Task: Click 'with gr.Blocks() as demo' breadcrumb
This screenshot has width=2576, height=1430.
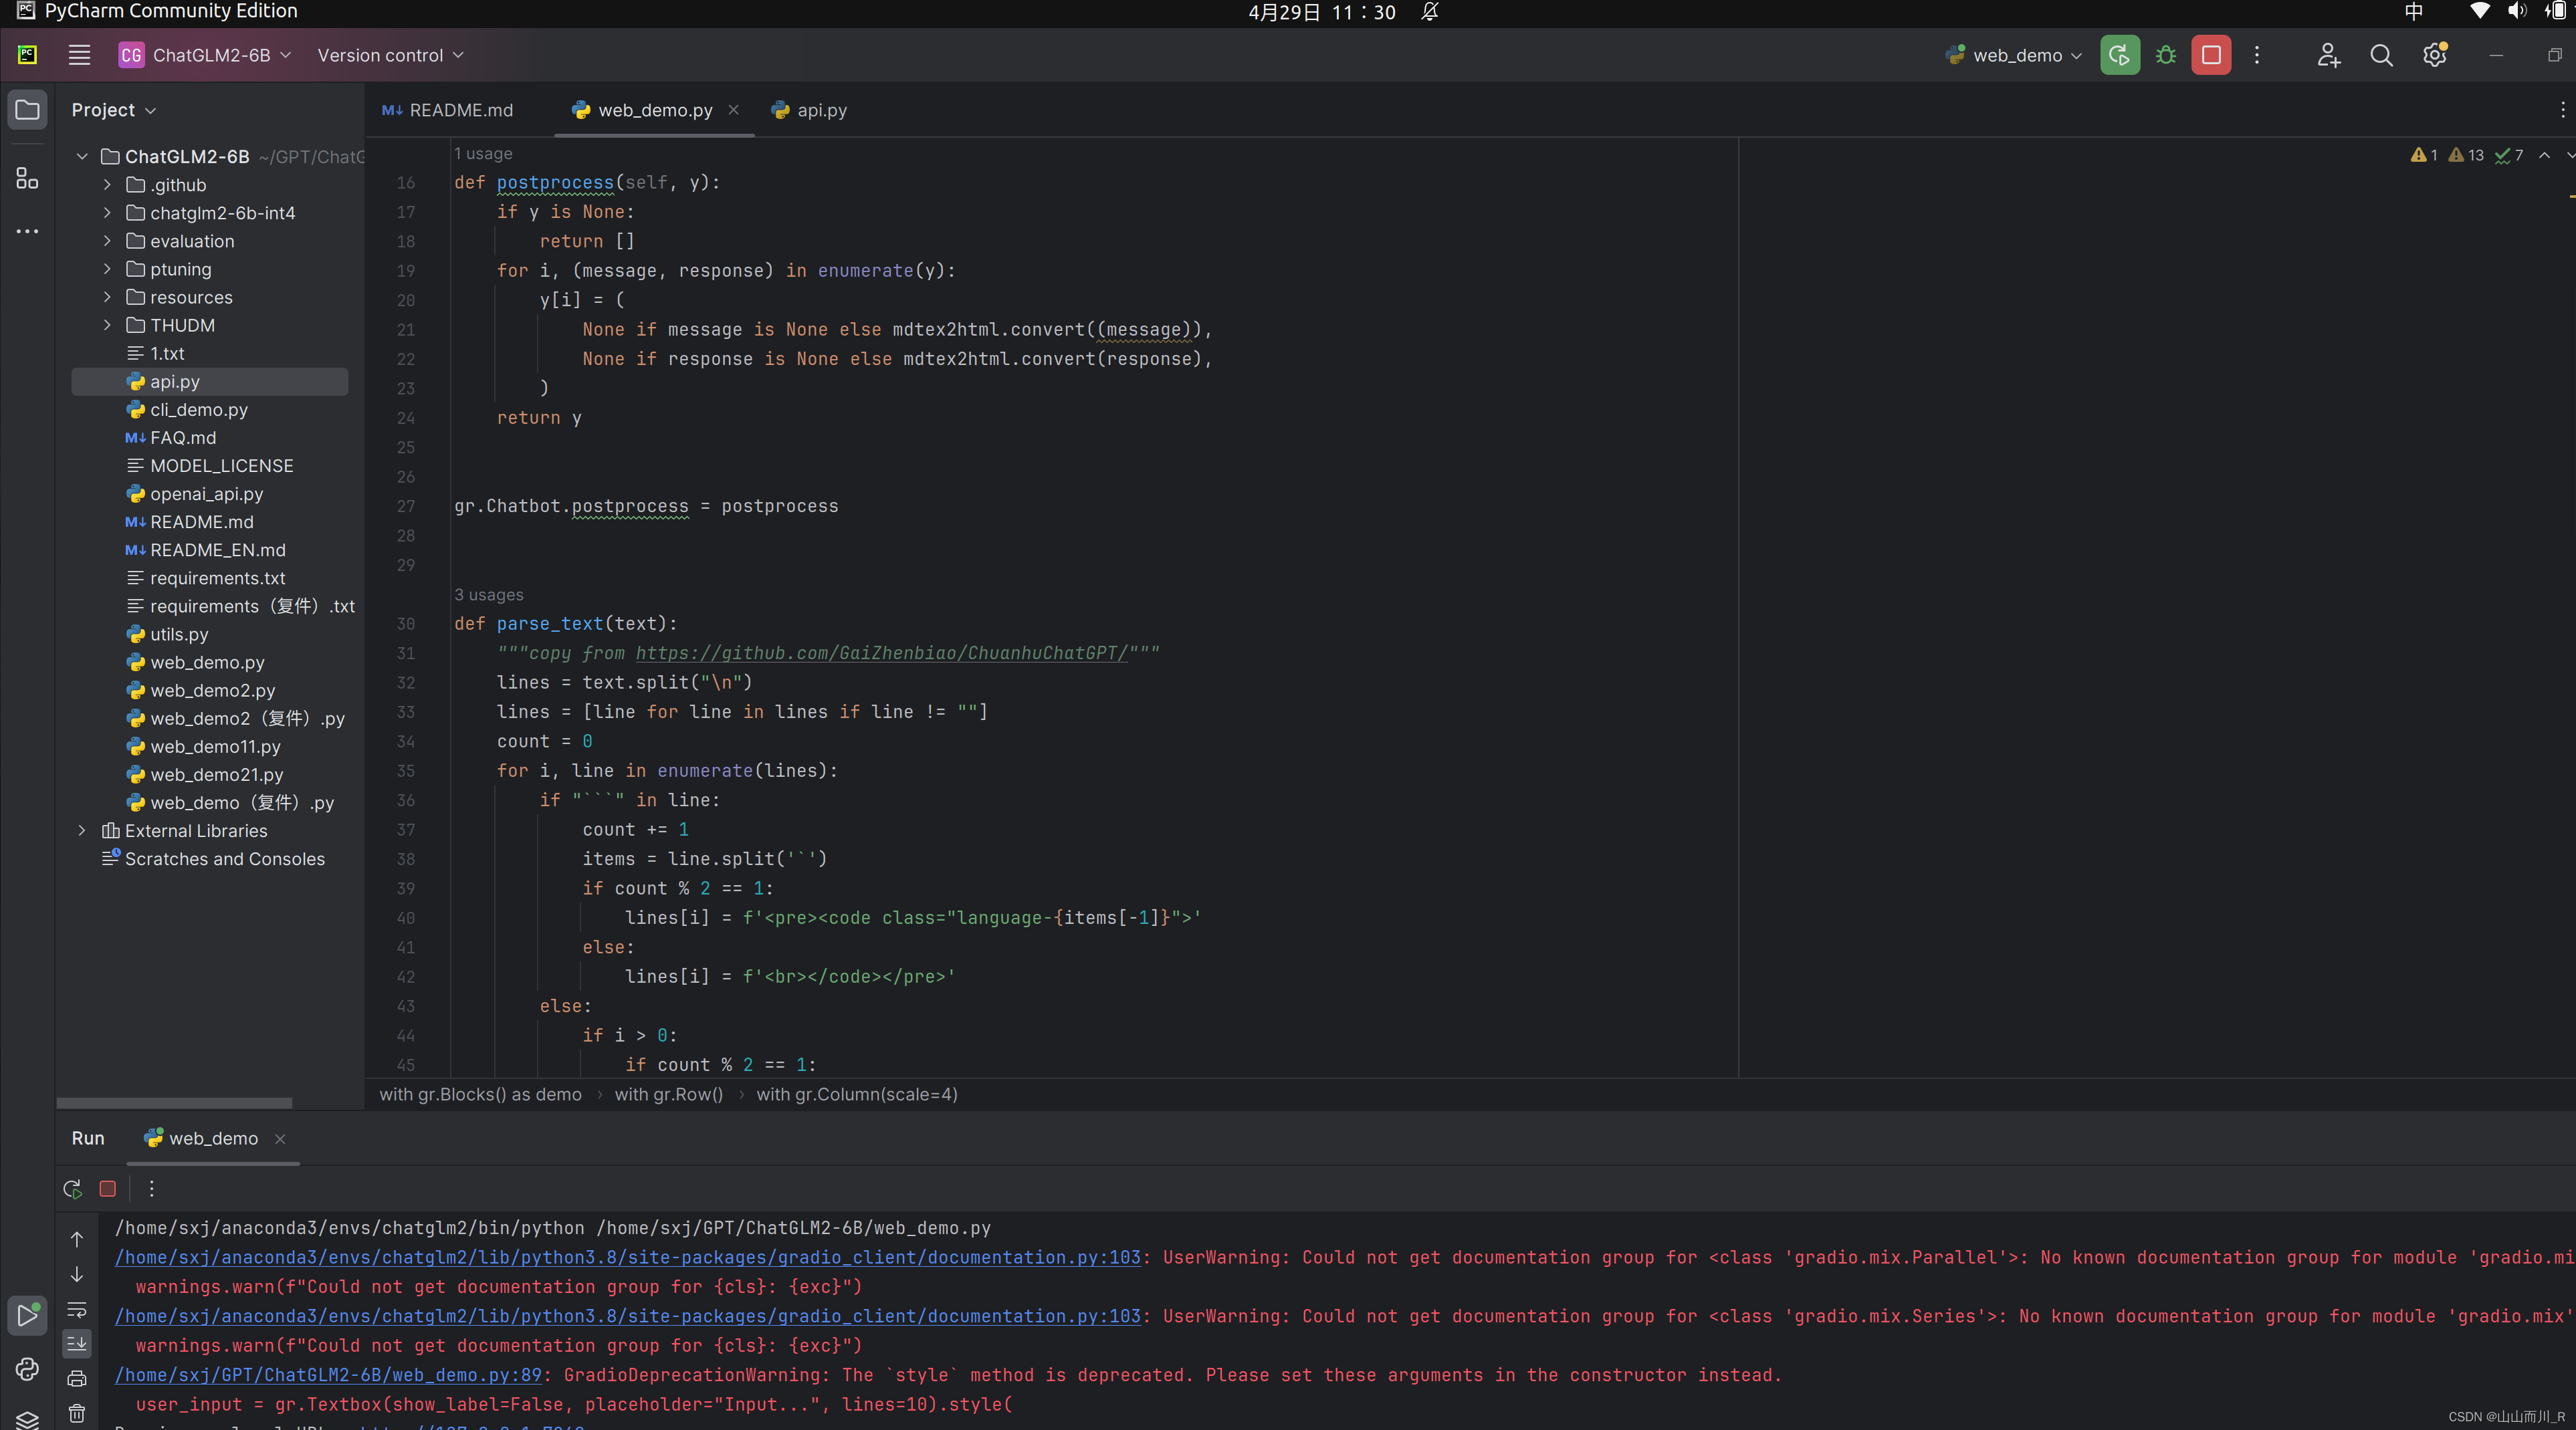Action: tap(480, 1094)
